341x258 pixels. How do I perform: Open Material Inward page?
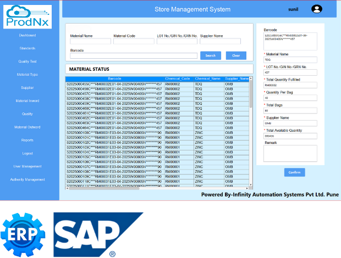coord(28,101)
